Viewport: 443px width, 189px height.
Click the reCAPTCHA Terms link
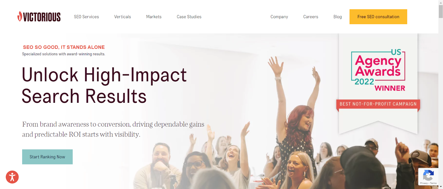[x=433, y=183]
